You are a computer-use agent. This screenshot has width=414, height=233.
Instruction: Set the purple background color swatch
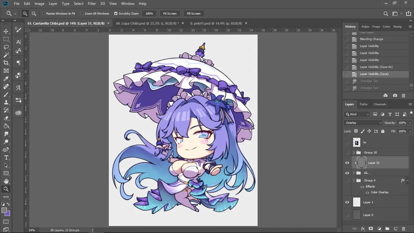8,214
